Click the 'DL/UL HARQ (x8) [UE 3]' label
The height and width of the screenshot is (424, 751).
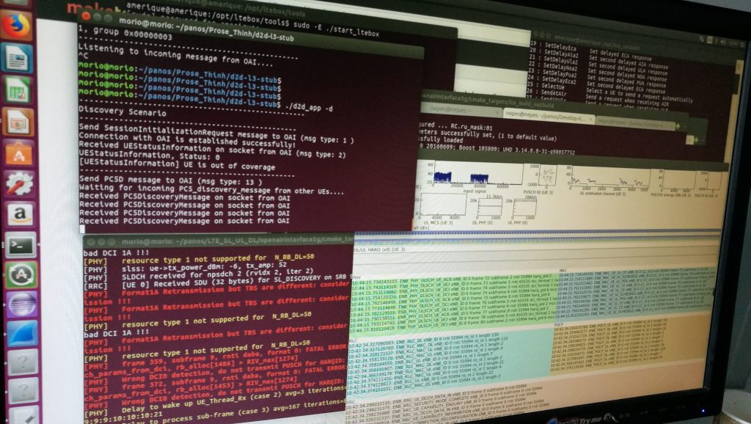coord(380,249)
